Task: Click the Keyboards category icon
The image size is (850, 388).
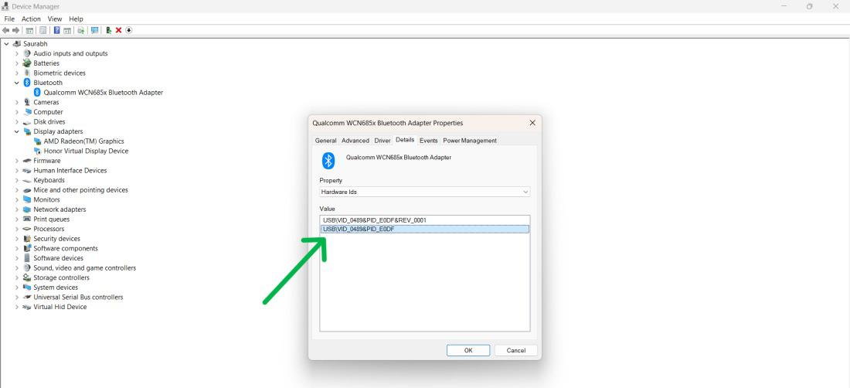Action: (x=27, y=180)
